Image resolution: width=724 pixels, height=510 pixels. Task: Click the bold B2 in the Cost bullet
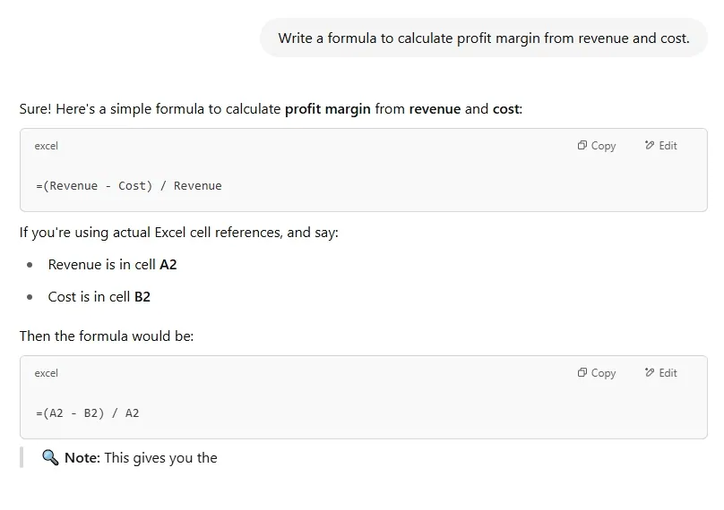tap(142, 297)
